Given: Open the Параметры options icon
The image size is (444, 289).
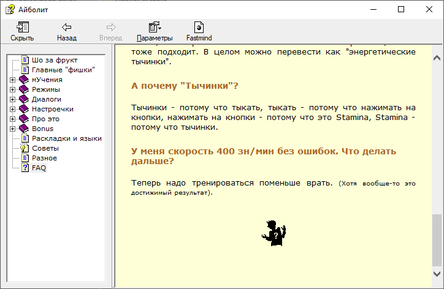Looking at the screenshot, I should 155,28.
